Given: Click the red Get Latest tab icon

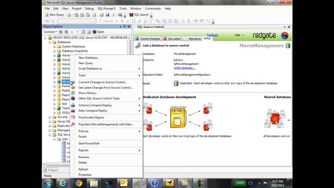Looking at the screenshot, I should 165,38.
